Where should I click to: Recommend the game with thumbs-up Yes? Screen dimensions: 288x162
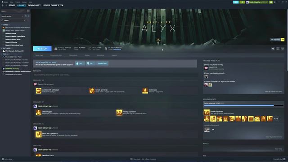pyautogui.click(x=80, y=63)
